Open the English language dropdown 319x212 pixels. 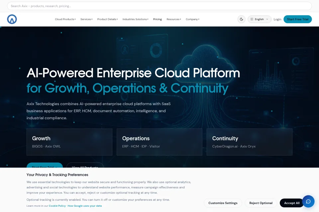tap(260, 19)
